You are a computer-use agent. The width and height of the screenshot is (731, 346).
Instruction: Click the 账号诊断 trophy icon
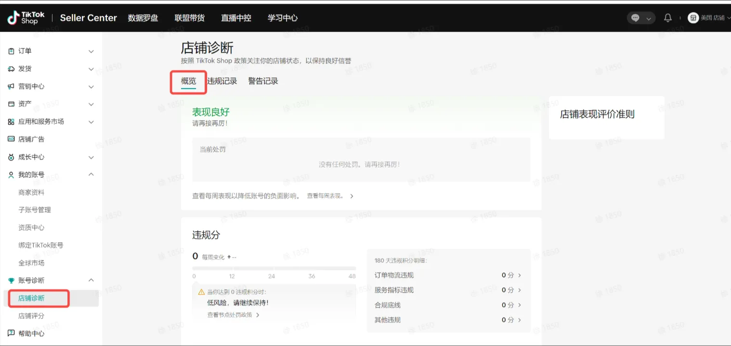(x=11, y=281)
